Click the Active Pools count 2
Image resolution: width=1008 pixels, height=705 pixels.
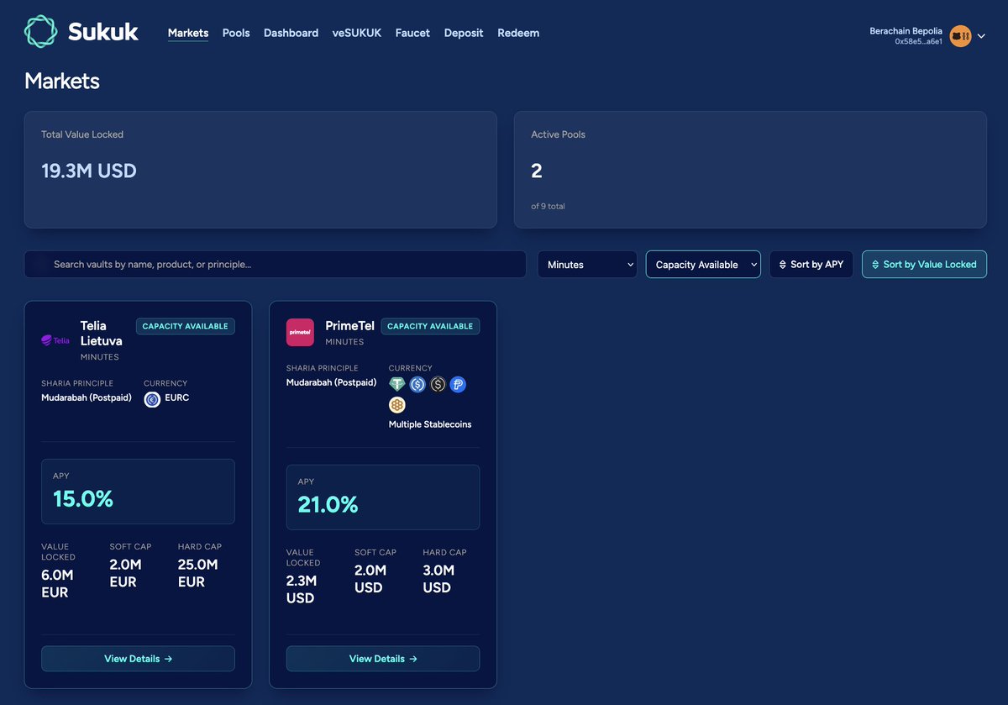coord(537,171)
